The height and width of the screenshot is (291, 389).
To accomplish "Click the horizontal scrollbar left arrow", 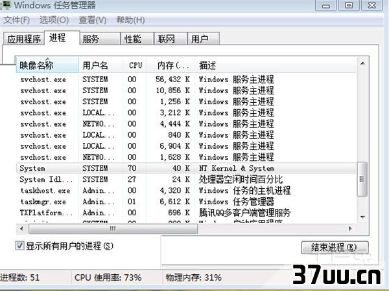I will tap(22, 229).
